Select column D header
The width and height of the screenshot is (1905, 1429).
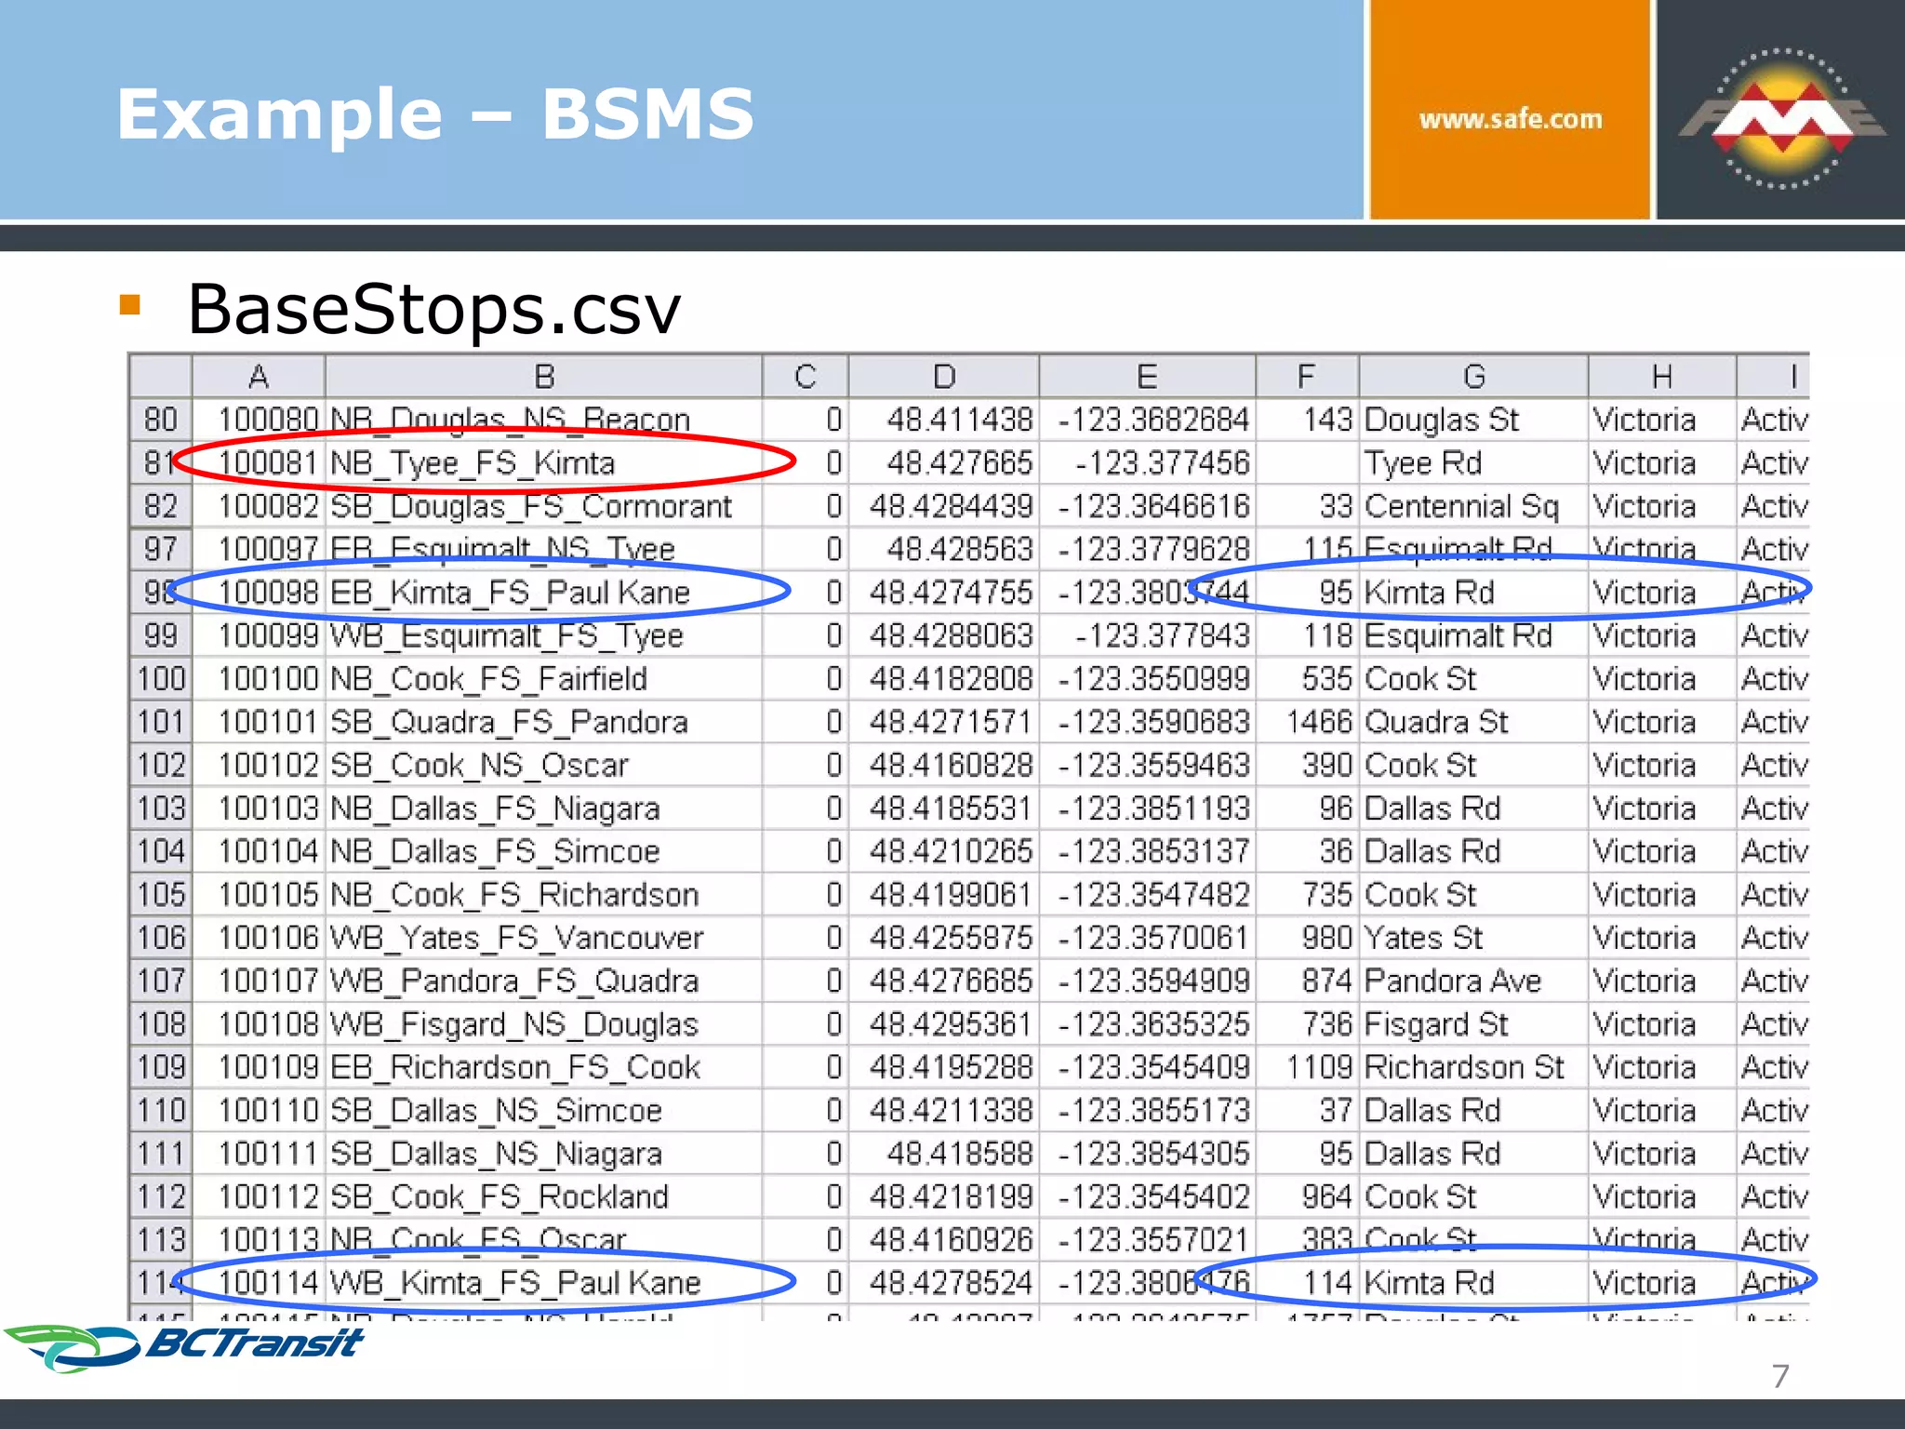click(943, 377)
